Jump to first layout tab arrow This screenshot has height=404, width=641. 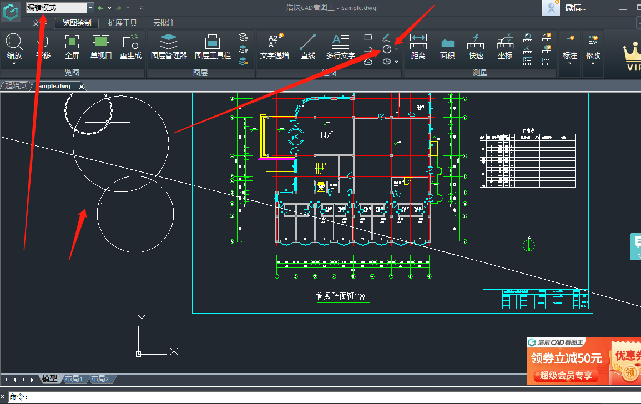coord(6,380)
